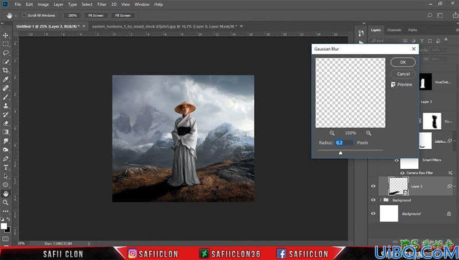
Task: Select the Gradient tool
Action: (6, 132)
